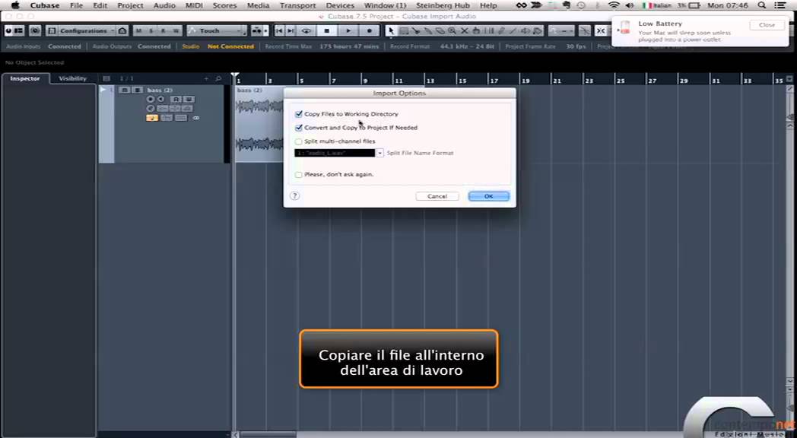Click the Stop transport button
Screen dimensions: 797x438
point(327,31)
